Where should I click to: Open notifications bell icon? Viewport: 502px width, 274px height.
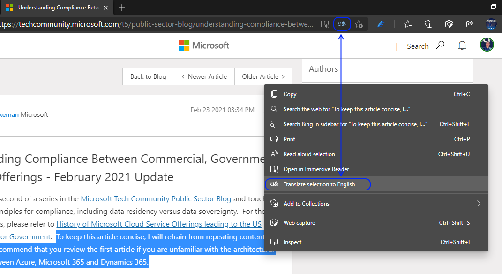coord(462,46)
